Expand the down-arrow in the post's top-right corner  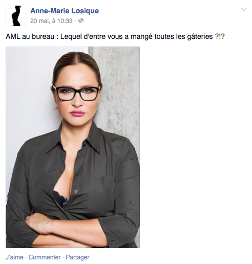[244, 9]
